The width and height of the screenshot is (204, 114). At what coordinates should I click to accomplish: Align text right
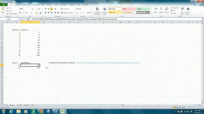(51, 13)
